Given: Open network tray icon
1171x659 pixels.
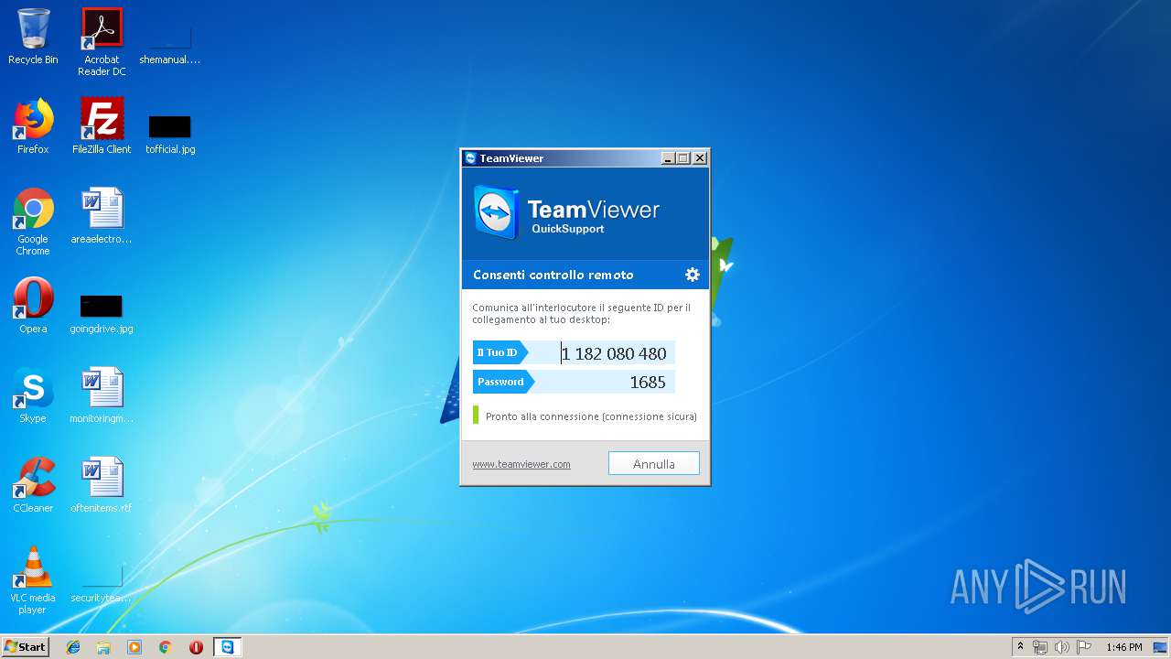Looking at the screenshot, I should 1040,647.
